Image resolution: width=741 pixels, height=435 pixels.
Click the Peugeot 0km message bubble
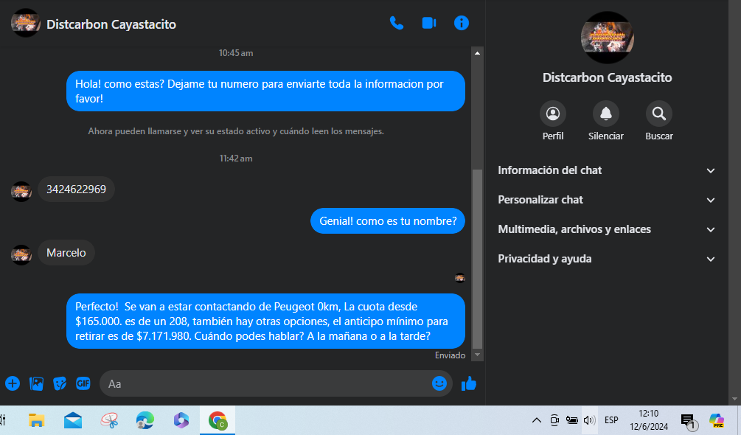point(265,321)
